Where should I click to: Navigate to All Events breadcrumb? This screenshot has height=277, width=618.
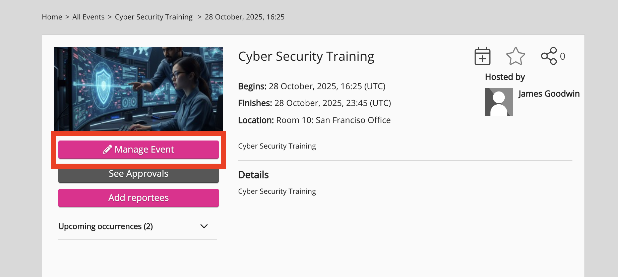[88, 17]
